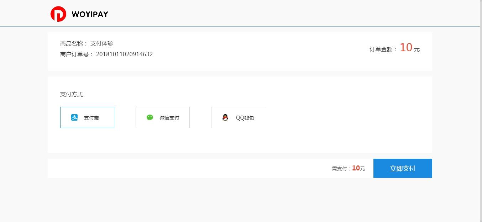Choose 微信支付 as payment method
Screen dimensions: 482x222
[x=163, y=117]
